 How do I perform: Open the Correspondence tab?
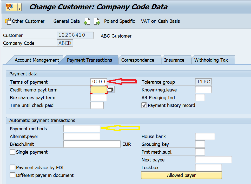click(x=138, y=60)
